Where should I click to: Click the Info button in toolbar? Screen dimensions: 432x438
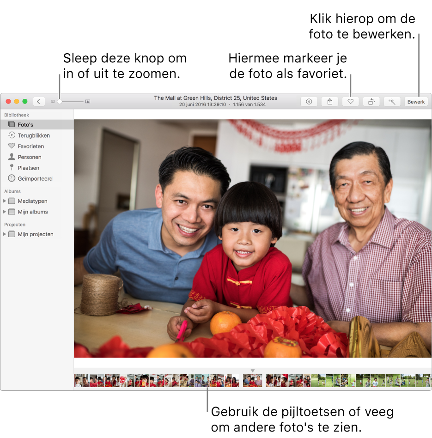coord(309,102)
